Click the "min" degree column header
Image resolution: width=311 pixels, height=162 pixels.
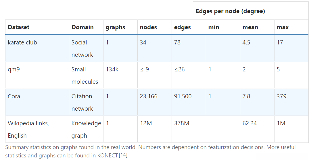tap(214, 27)
